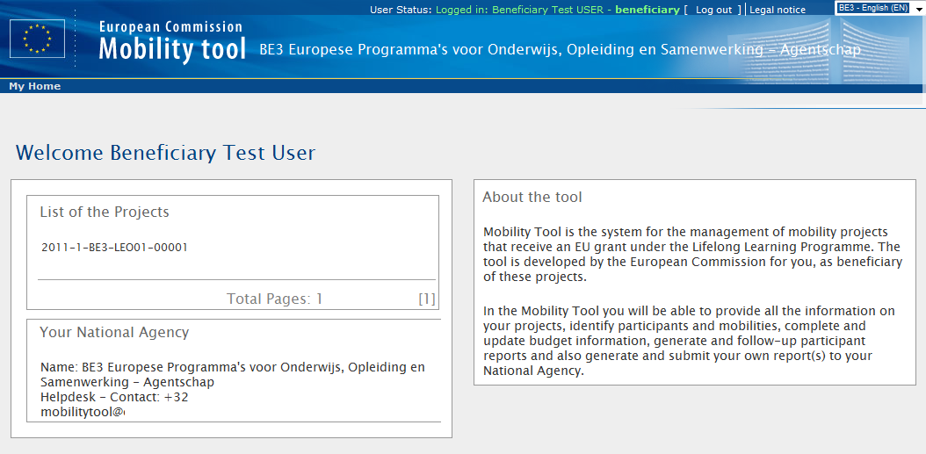Click the 'List of the Projects' heading

pos(105,212)
